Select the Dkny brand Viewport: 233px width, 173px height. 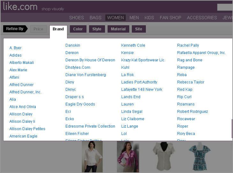tap(70, 82)
